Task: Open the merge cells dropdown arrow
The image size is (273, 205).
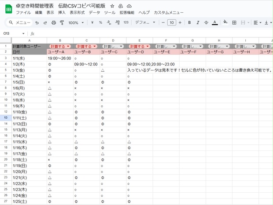Action: point(248,22)
